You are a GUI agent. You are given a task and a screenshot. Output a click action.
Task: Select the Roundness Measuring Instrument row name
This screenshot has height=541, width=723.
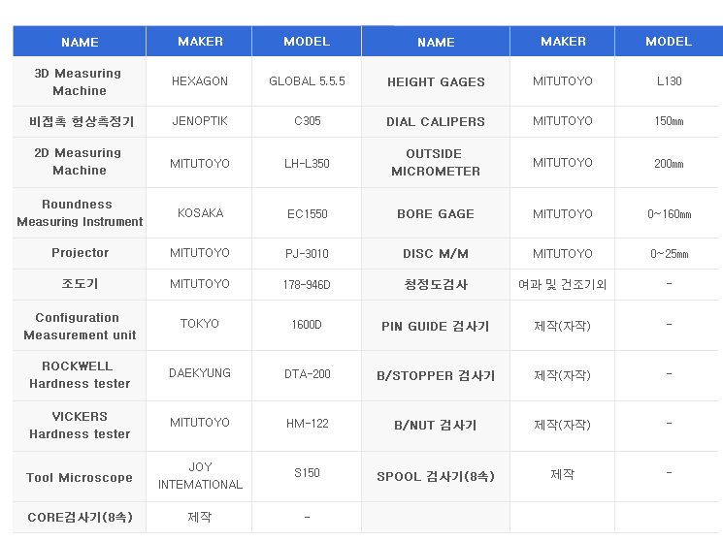[x=80, y=213]
